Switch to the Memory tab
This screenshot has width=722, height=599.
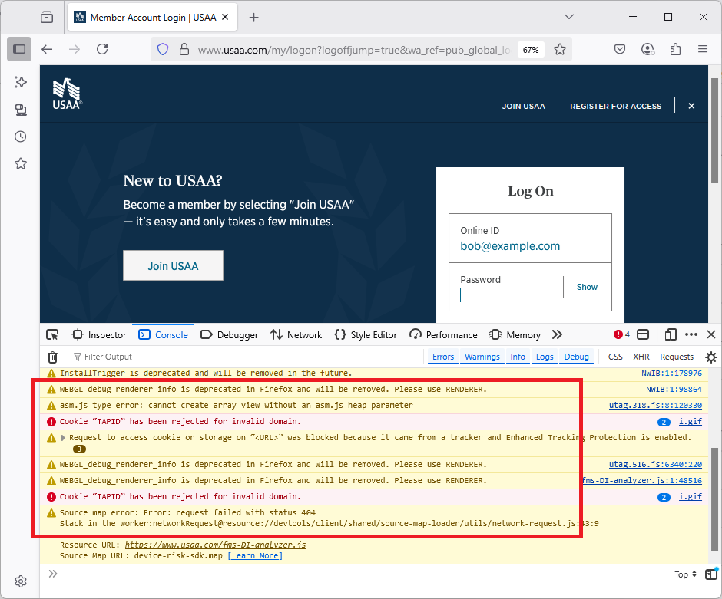[515, 334]
